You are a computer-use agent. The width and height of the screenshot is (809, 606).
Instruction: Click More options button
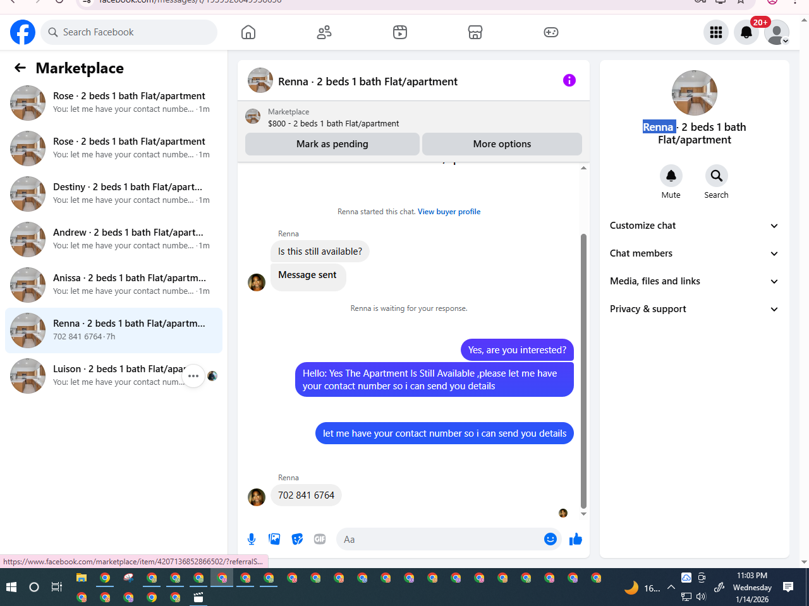pyautogui.click(x=502, y=144)
